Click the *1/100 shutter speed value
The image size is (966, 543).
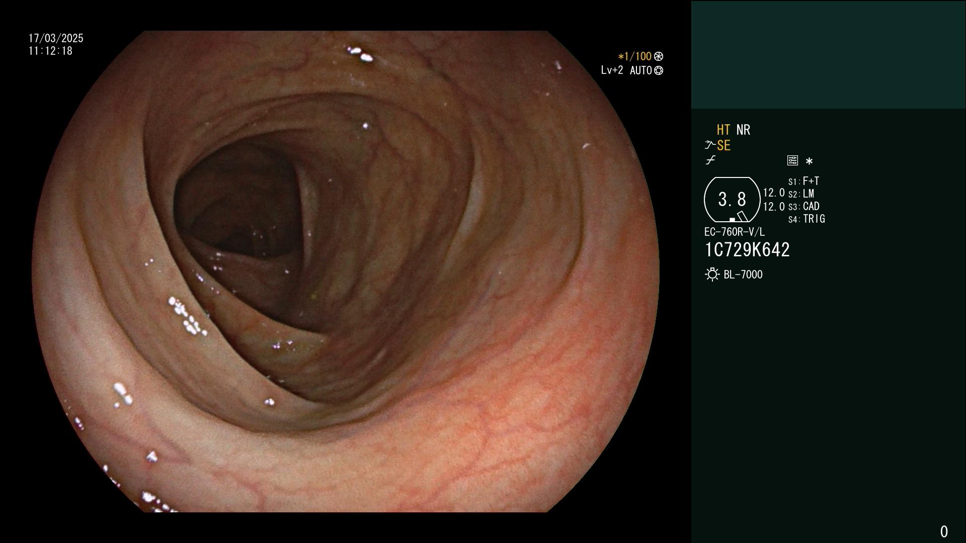[634, 56]
